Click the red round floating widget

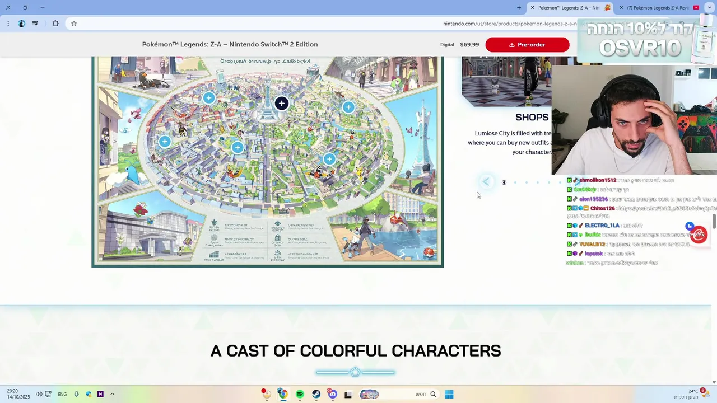699,235
